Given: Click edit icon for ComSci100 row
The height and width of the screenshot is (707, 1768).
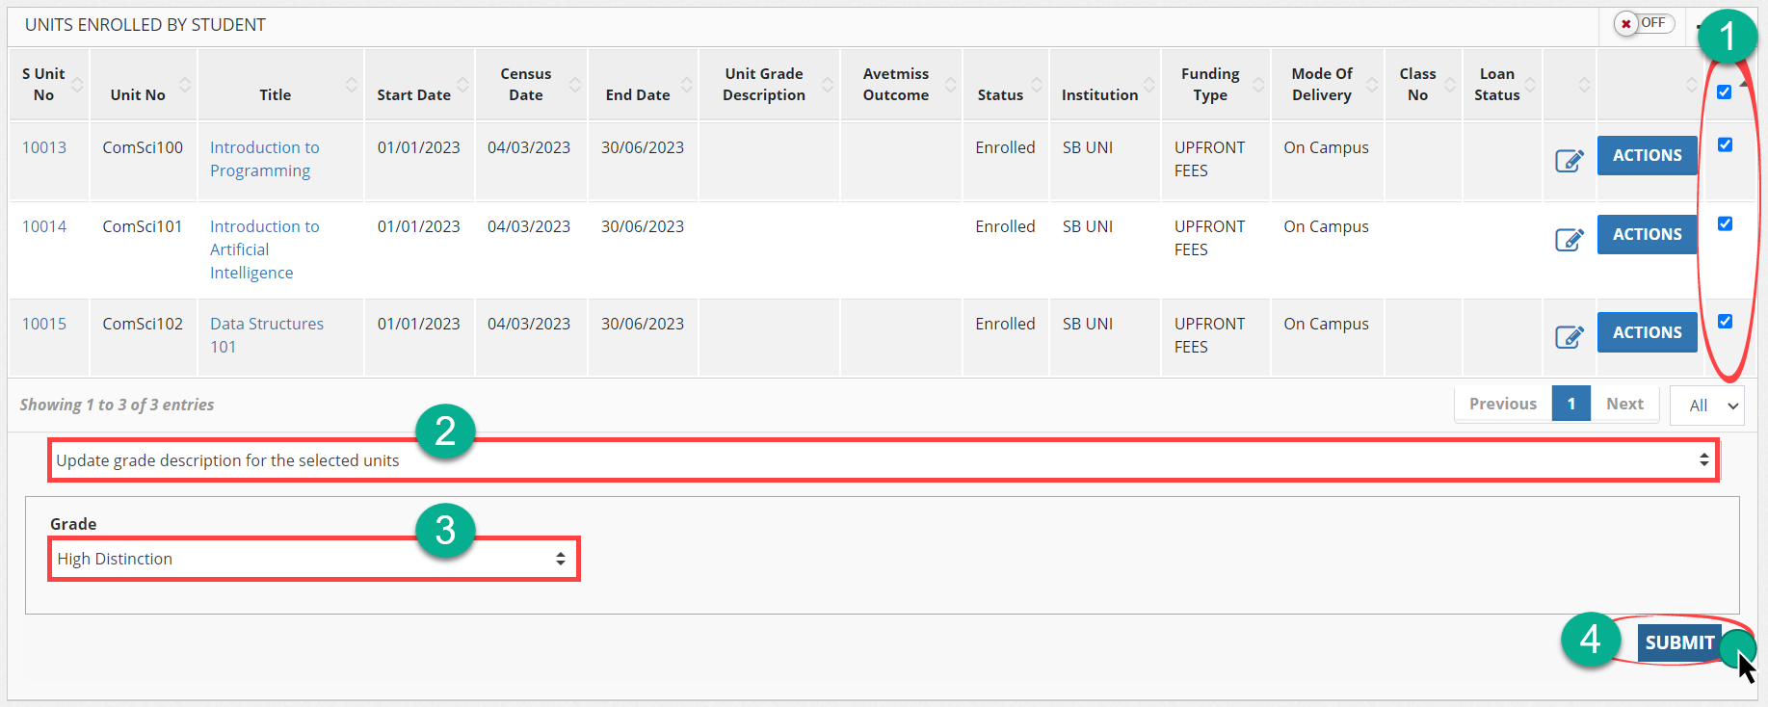Looking at the screenshot, I should pyautogui.click(x=1569, y=160).
